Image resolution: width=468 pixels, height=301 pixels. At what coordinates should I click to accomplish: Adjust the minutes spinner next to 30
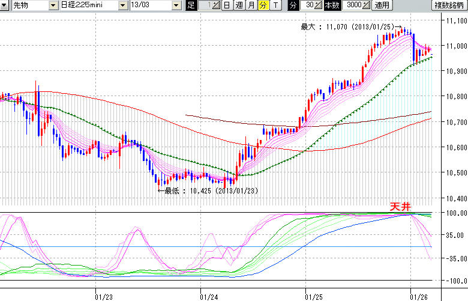(319, 5)
